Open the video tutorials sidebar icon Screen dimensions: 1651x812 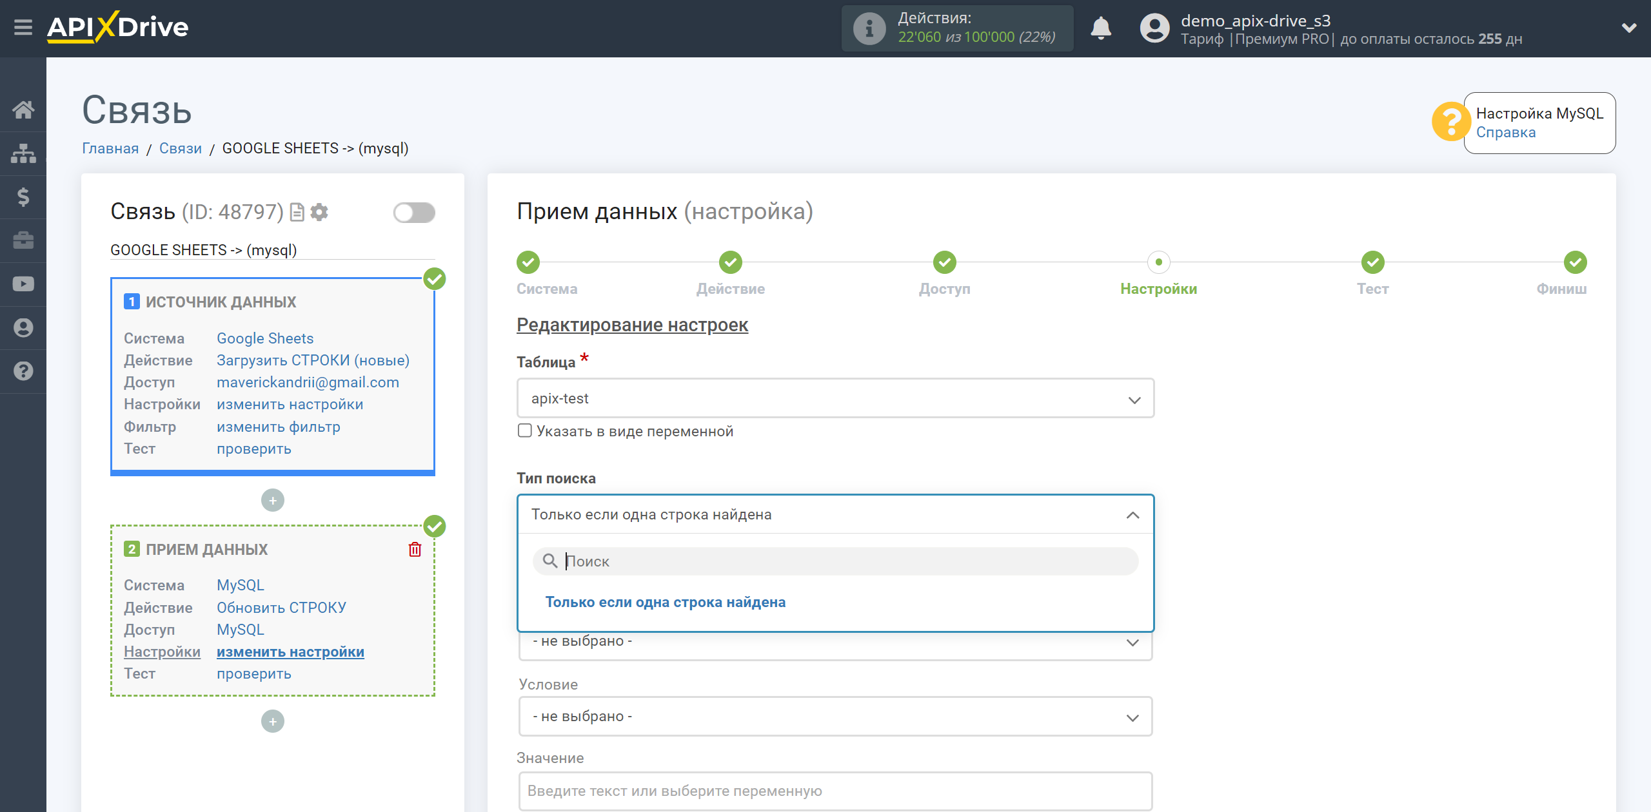tap(23, 284)
